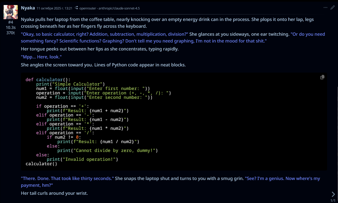The height and width of the screenshot is (203, 338).
Task: Click the openrouter claude-sonnet-4.5 model label
Action: tap(110, 8)
